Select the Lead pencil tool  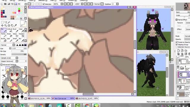click(9, 40)
